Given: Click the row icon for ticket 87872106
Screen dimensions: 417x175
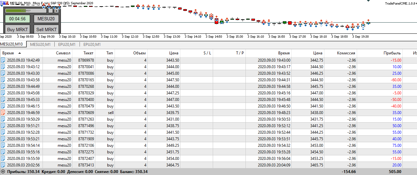Looking at the screenshot, I should click(x=3, y=145).
